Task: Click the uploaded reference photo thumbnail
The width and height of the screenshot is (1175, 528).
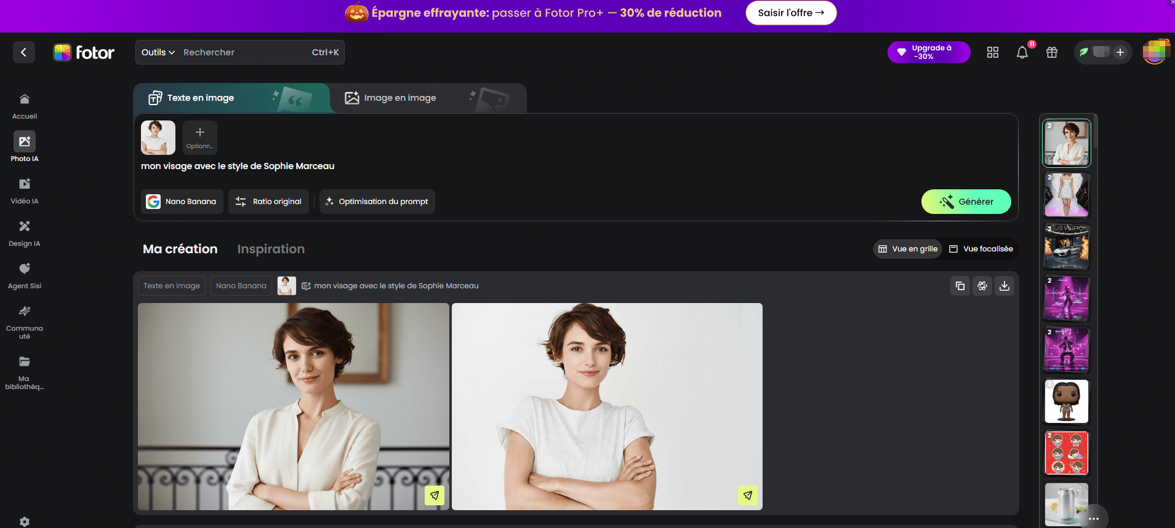Action: [158, 137]
